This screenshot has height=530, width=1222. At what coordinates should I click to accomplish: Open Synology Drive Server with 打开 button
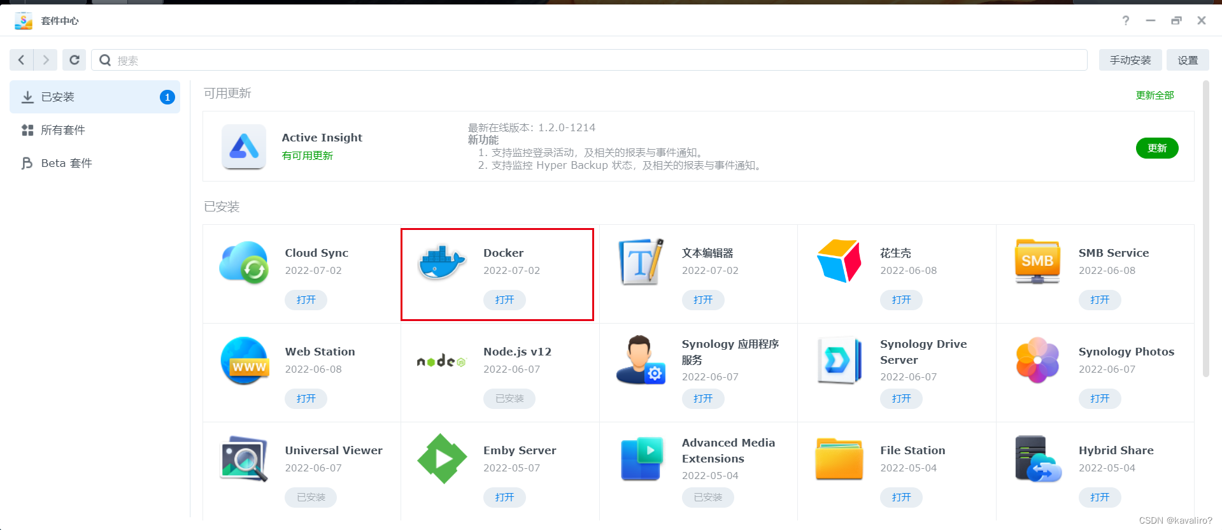pyautogui.click(x=901, y=398)
